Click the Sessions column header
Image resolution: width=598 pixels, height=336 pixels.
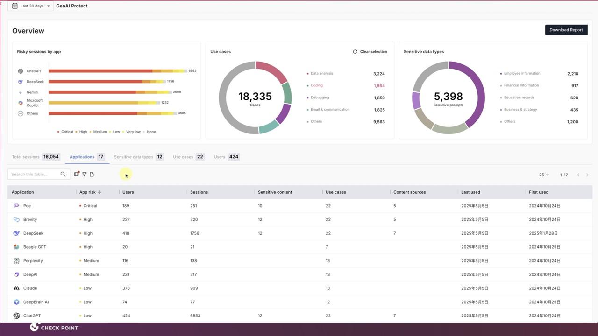click(x=199, y=192)
